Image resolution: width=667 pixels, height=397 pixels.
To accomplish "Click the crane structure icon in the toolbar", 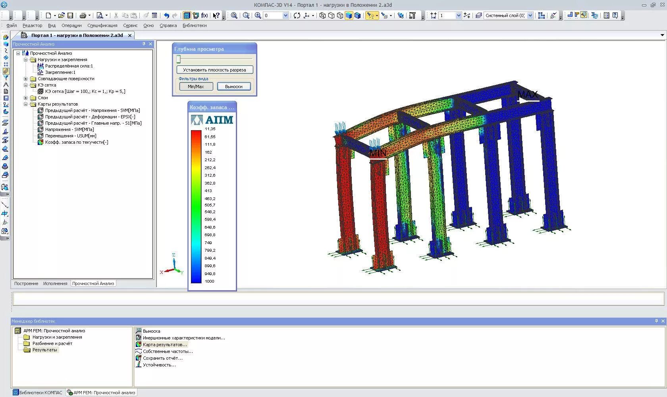I will (413, 15).
